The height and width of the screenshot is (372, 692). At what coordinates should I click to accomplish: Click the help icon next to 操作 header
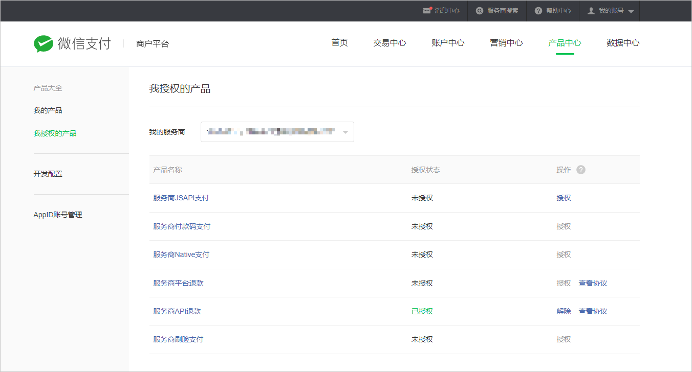pos(581,170)
